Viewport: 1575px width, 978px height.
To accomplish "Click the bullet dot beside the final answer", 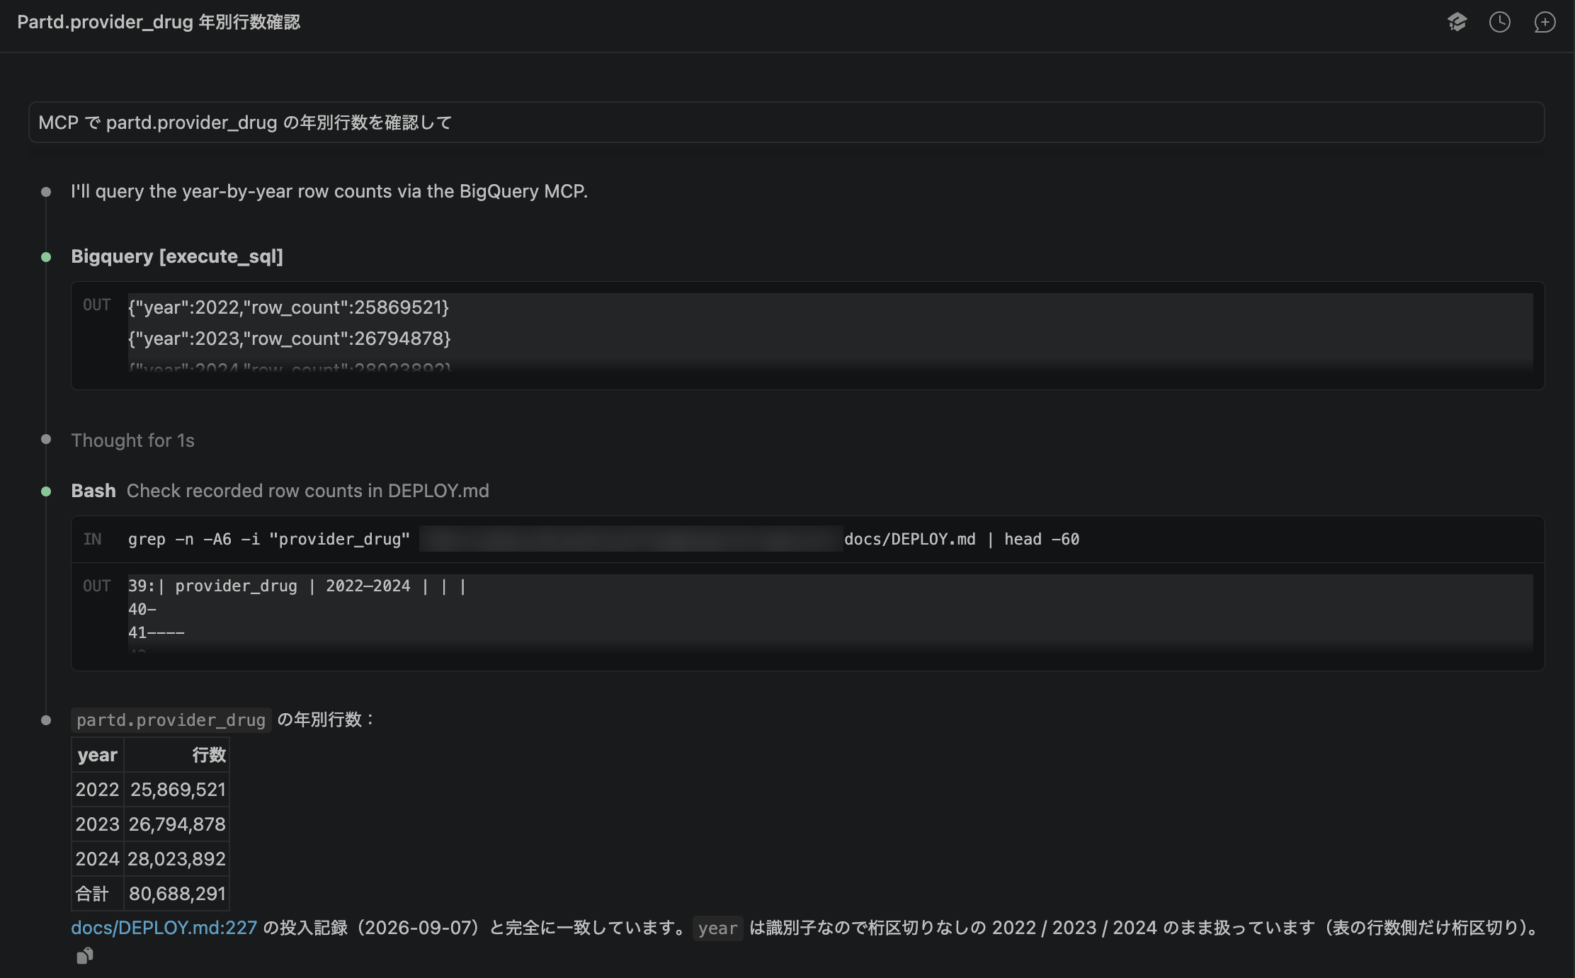I will point(46,720).
